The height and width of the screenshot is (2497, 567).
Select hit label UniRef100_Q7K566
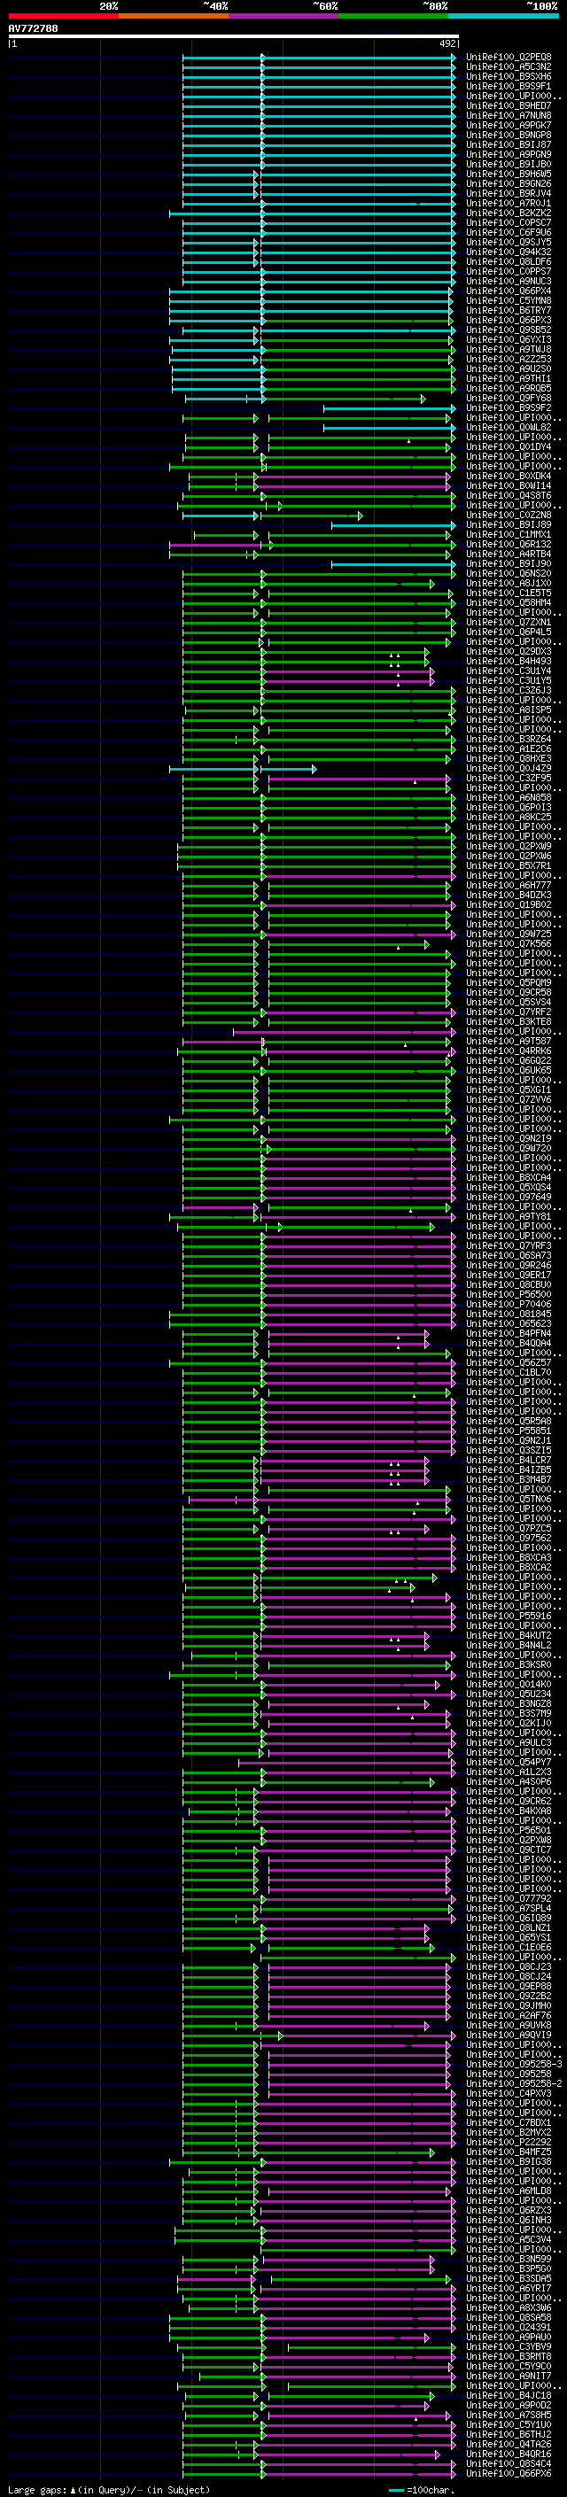click(509, 944)
